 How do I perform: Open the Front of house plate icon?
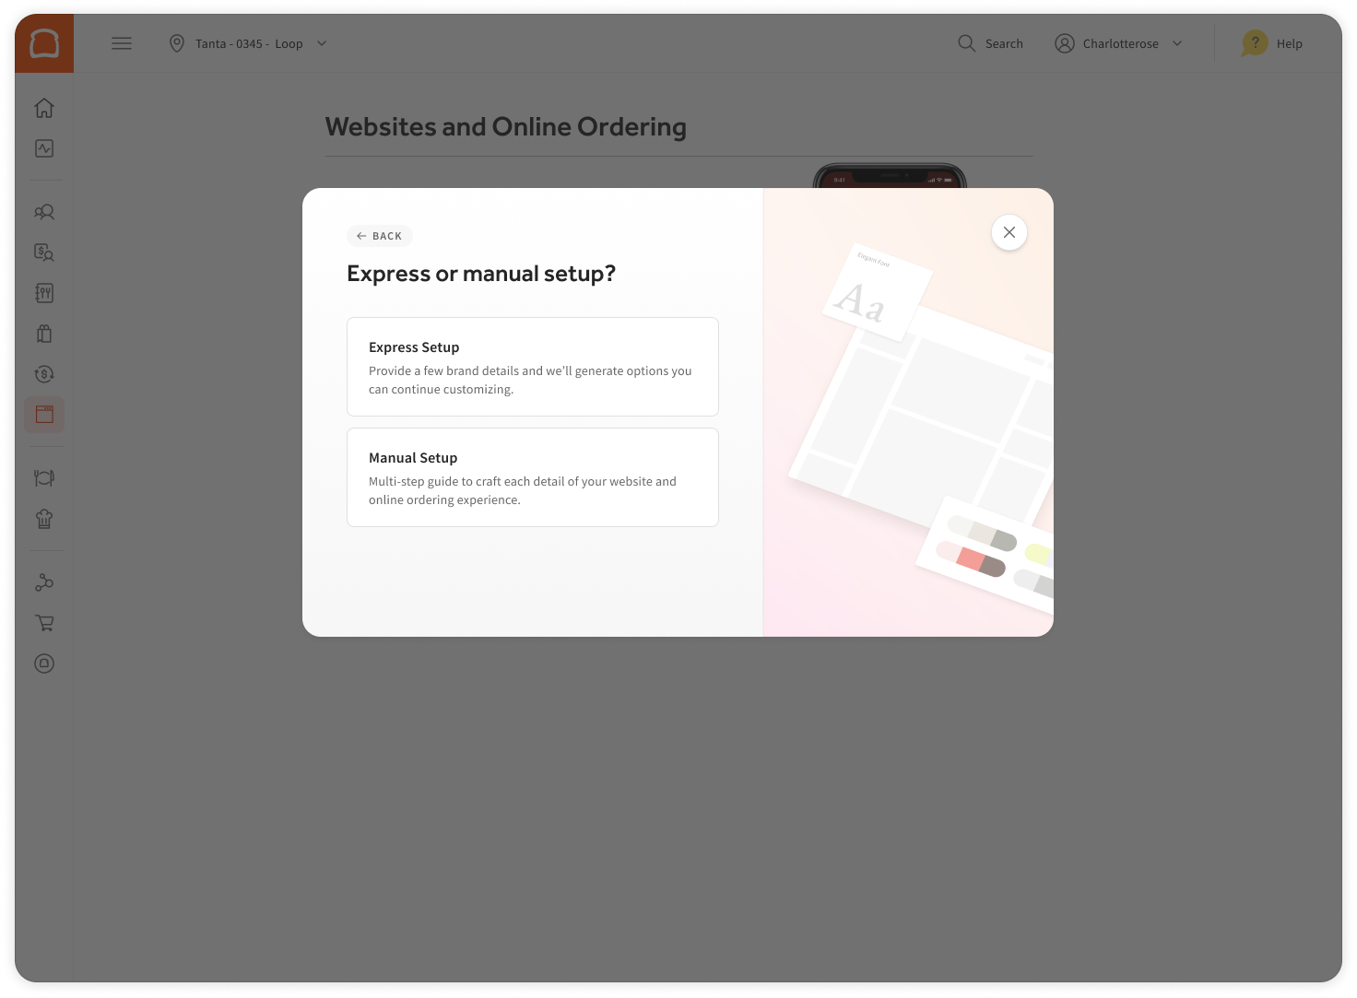point(44,478)
